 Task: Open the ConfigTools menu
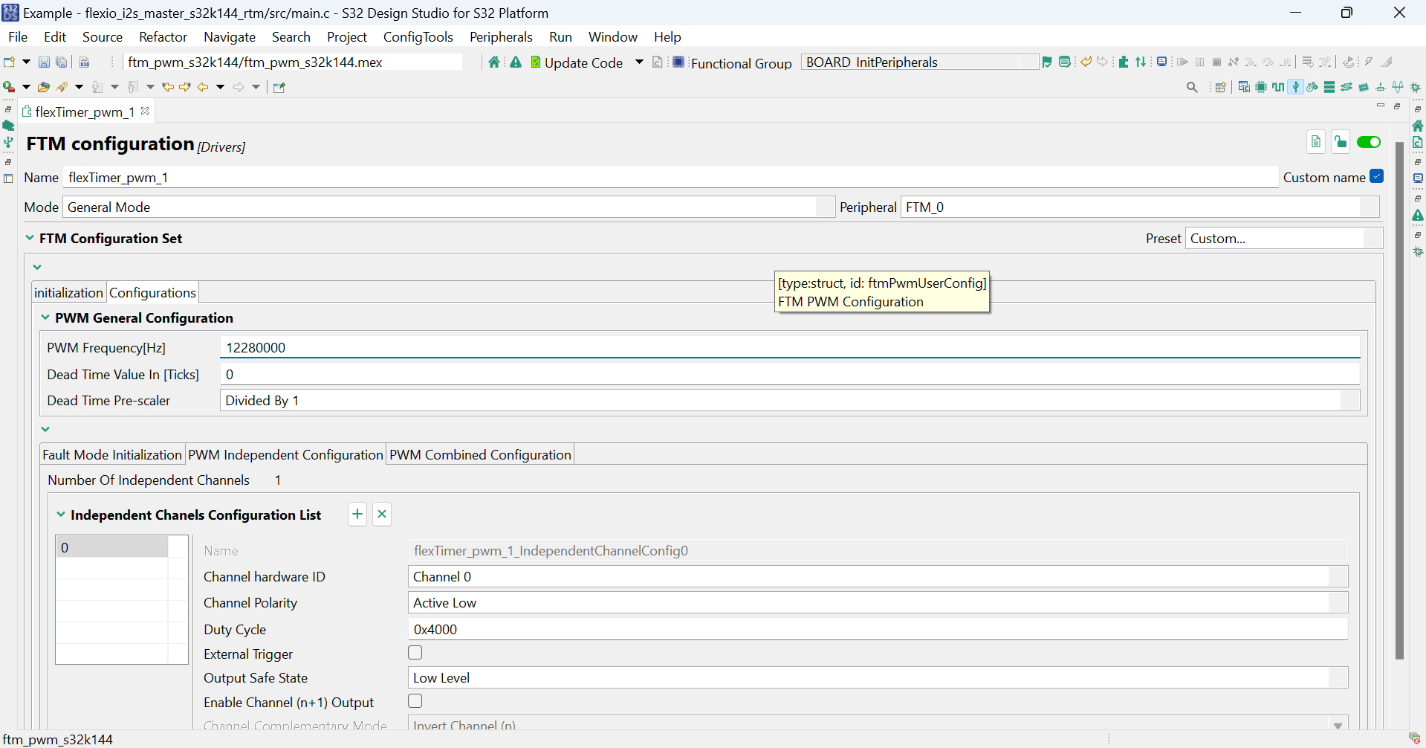pos(418,37)
